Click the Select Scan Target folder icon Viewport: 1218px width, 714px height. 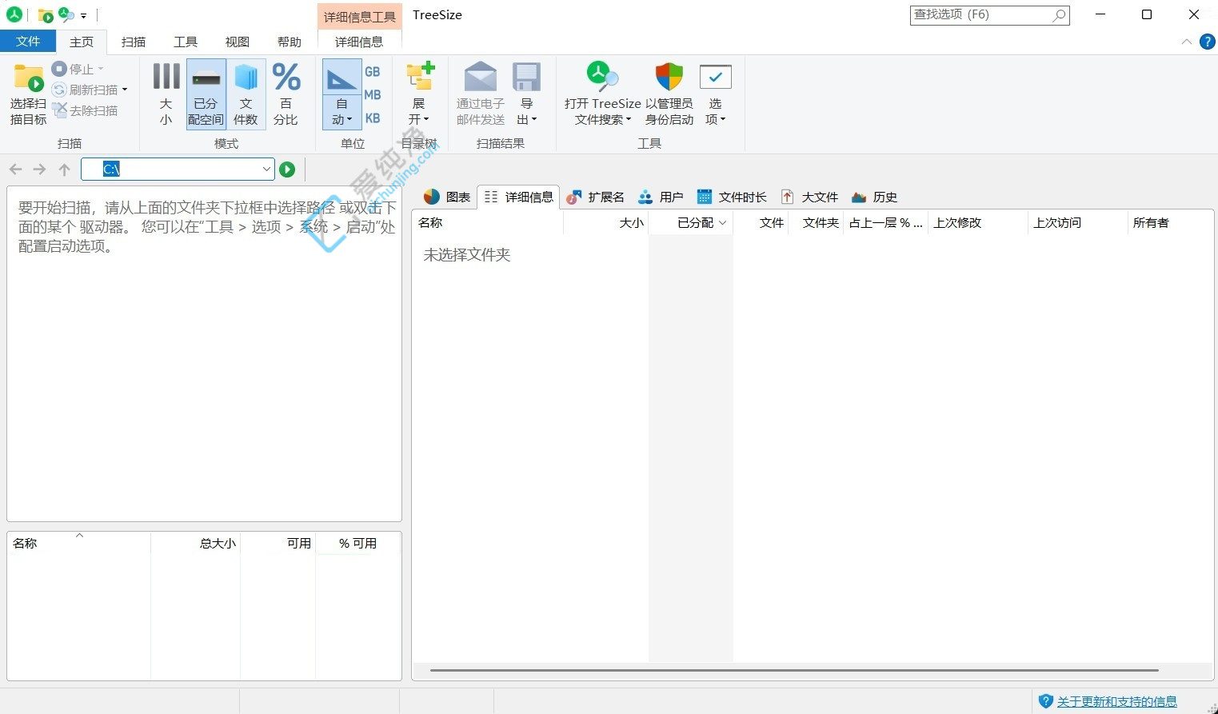click(28, 78)
